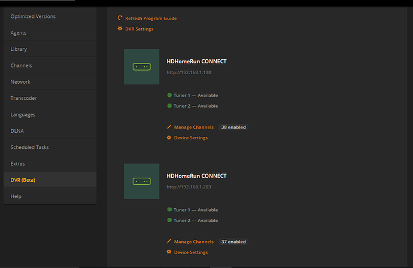Click the 38 enabled badge
This screenshot has width=413, height=268.
click(233, 127)
